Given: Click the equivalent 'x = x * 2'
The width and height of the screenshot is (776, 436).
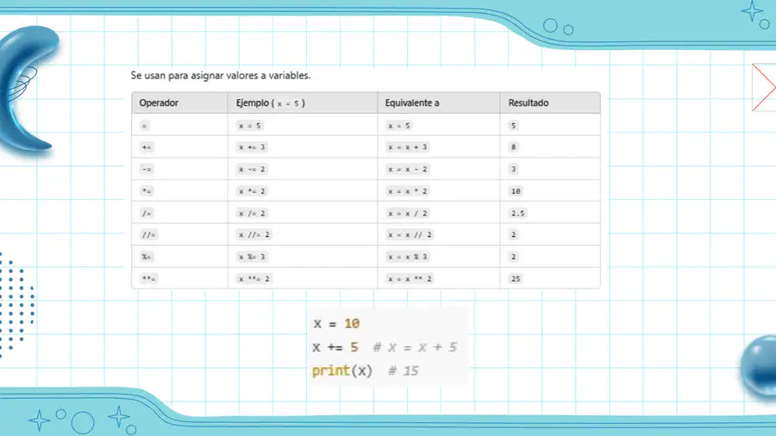Looking at the screenshot, I should (407, 191).
